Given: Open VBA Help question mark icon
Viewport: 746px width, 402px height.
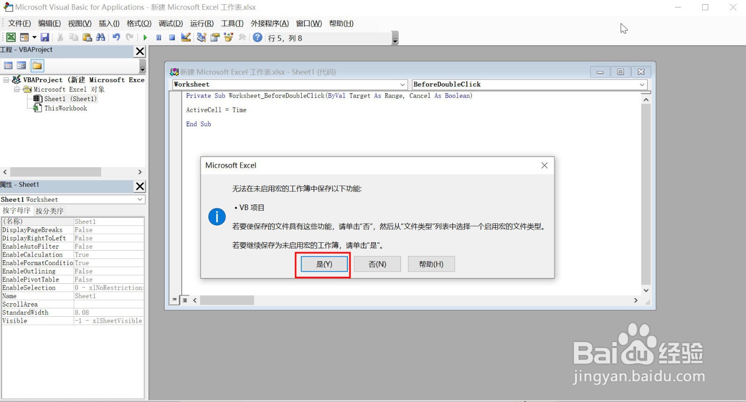Looking at the screenshot, I should coord(257,37).
